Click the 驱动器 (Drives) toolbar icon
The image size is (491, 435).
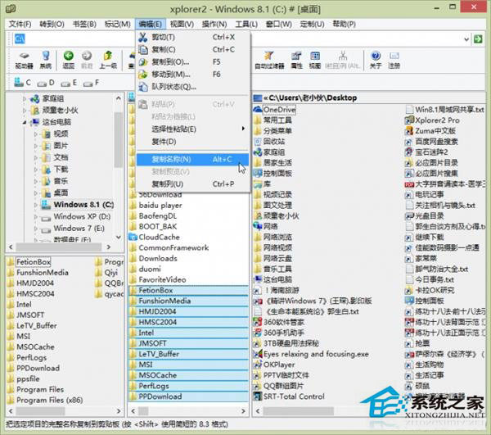tap(24, 60)
